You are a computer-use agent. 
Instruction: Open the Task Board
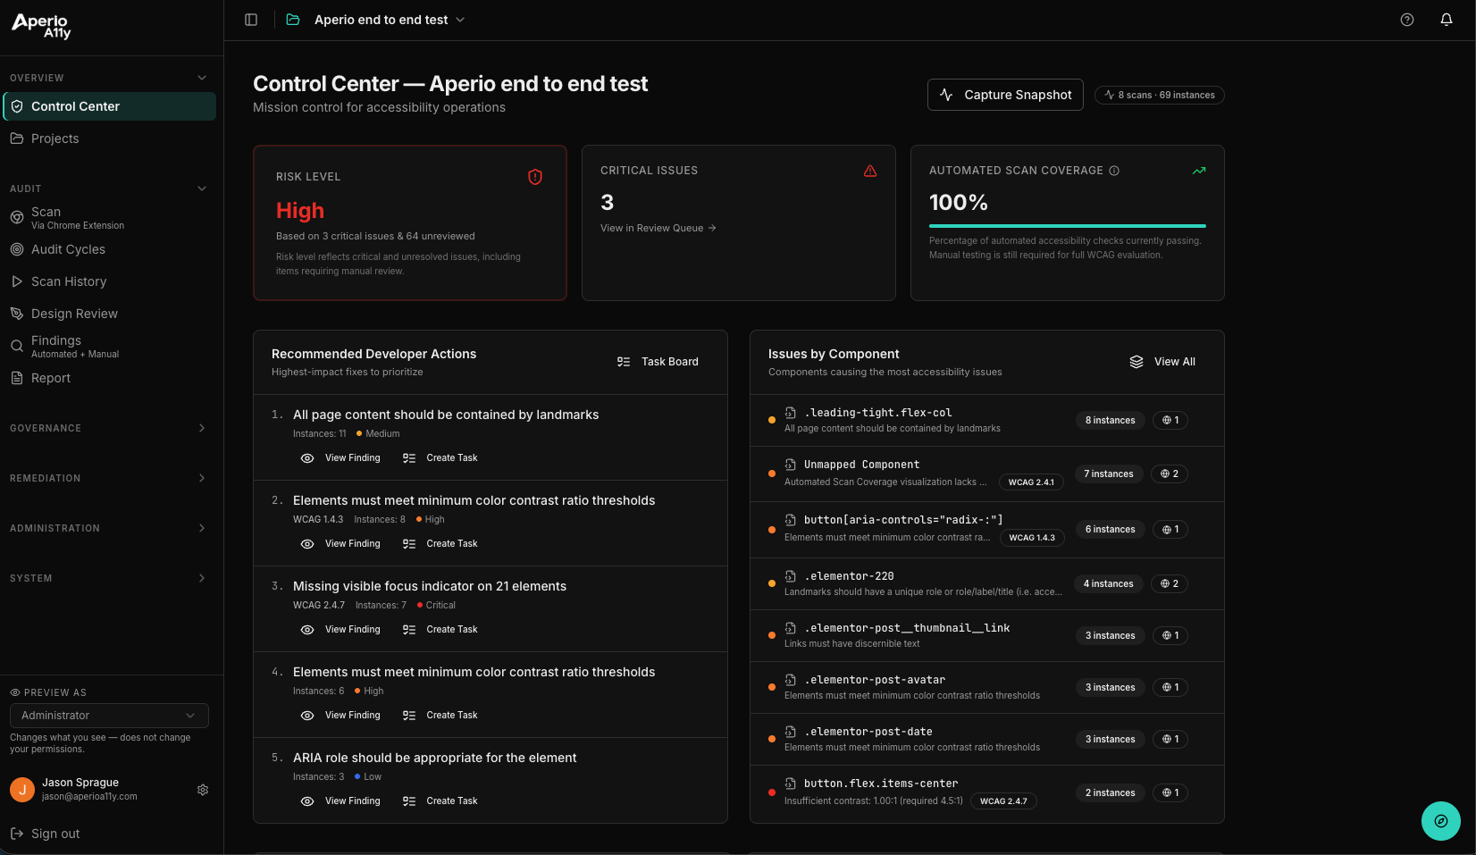[x=658, y=362]
